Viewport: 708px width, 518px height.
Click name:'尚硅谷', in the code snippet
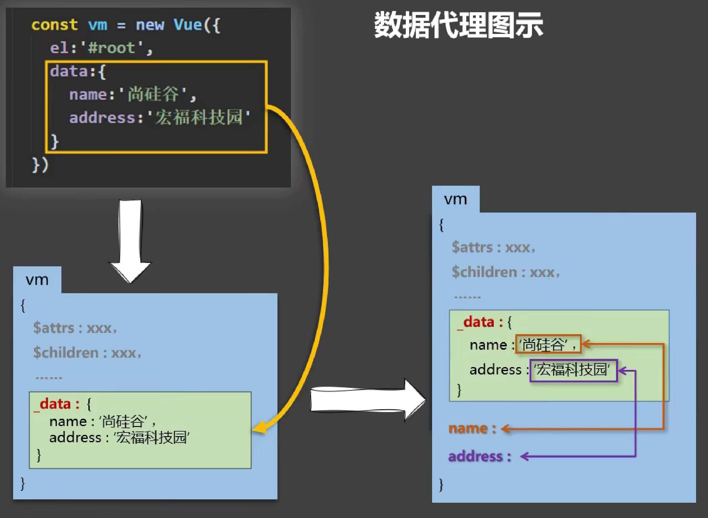pyautogui.click(x=133, y=94)
